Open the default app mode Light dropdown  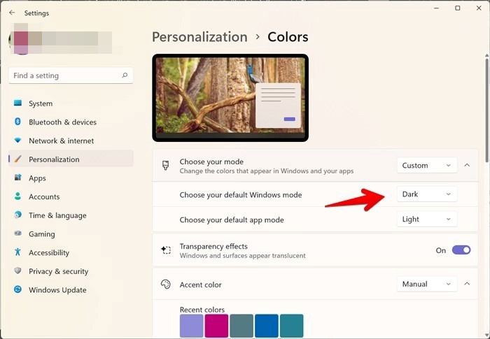(427, 219)
